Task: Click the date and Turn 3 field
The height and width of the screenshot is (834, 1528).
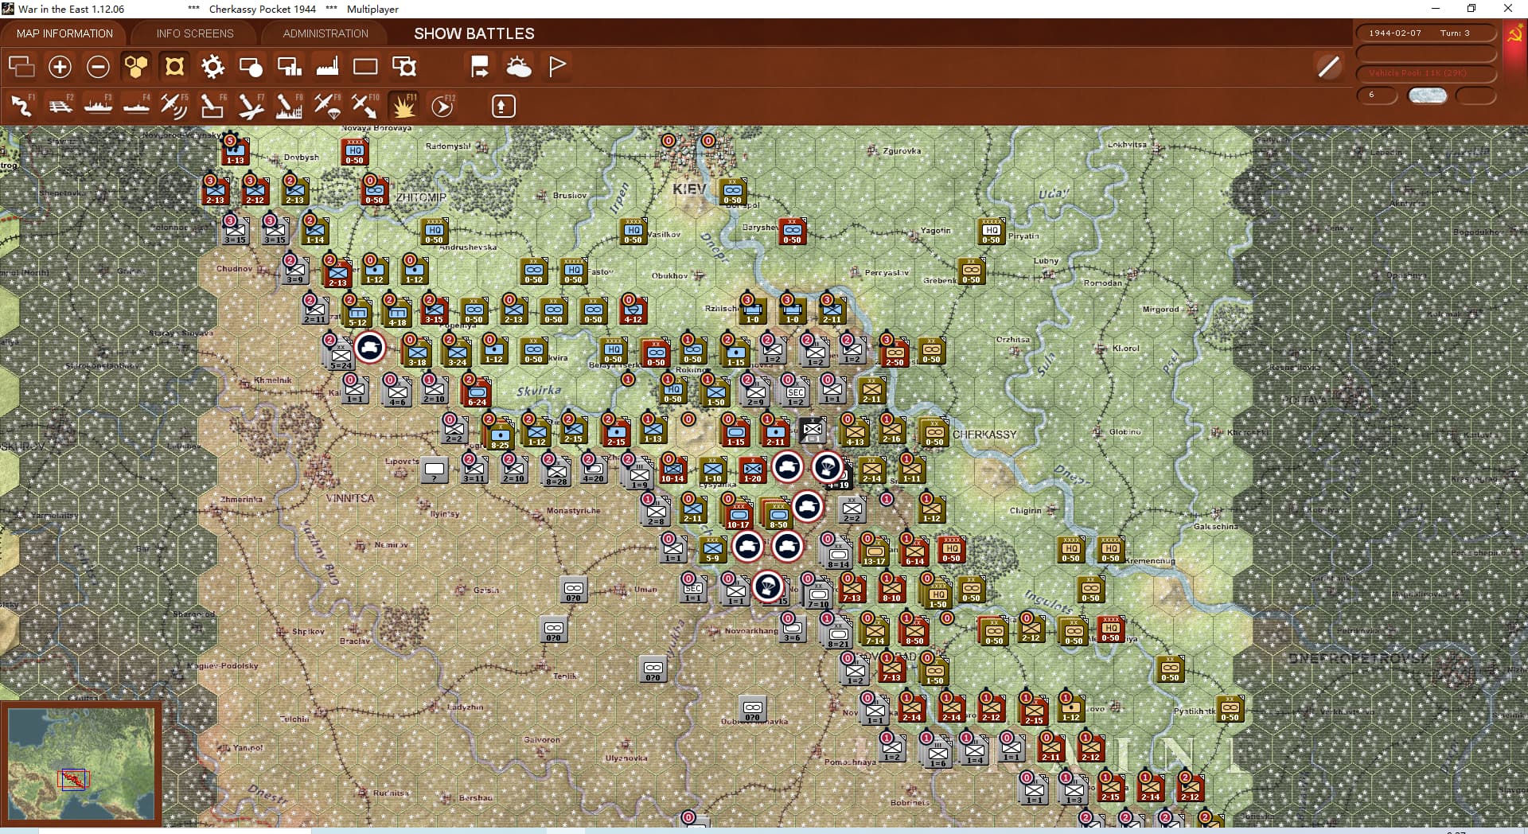Action: click(x=1425, y=33)
